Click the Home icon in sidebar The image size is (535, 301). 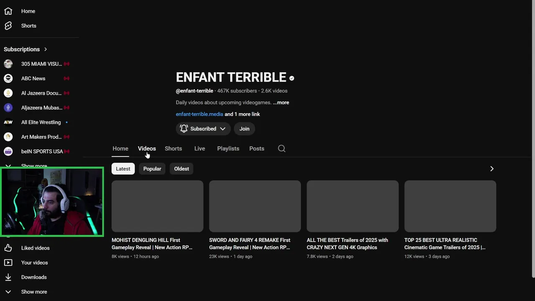(8, 11)
